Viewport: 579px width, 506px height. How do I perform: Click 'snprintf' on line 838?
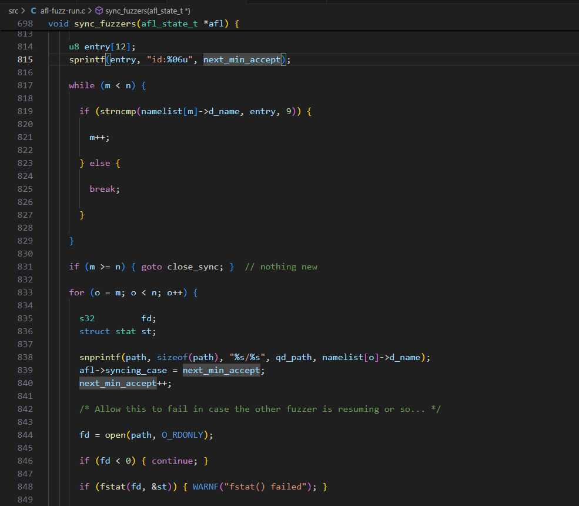(x=100, y=357)
